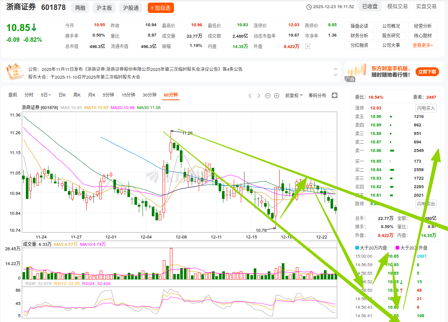The width and height of the screenshot is (448, 322).
Task: Select the 月K chart tab
Action: [x=92, y=95]
